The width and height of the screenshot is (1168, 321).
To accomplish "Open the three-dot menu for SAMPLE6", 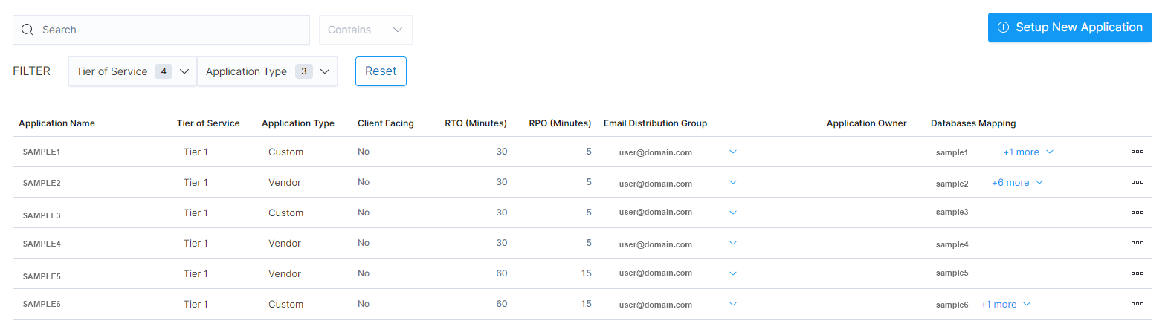I will [x=1137, y=304].
